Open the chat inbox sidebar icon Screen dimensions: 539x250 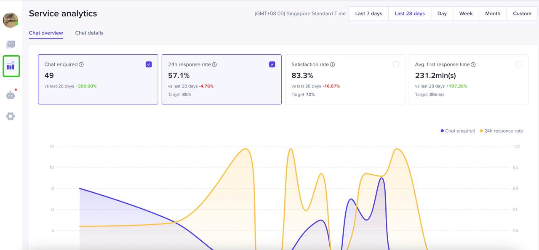pos(11,45)
